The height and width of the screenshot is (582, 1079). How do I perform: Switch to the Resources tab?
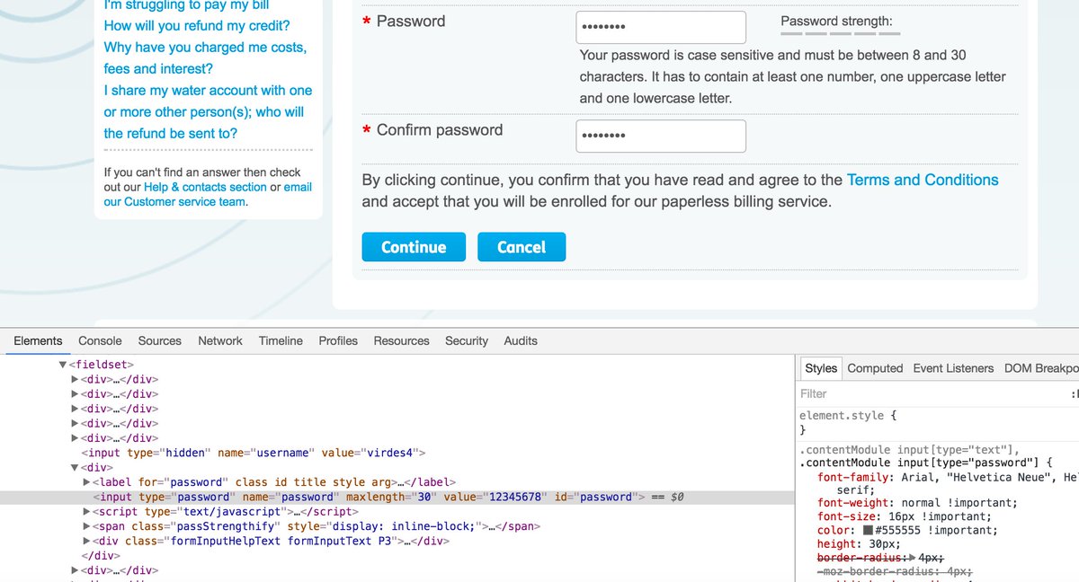[x=402, y=341]
